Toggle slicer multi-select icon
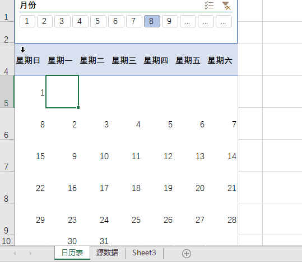This screenshot has height=262, width=302. [209, 6]
